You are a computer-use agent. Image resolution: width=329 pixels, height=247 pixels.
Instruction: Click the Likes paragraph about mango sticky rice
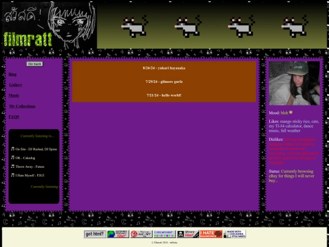pyautogui.click(x=294, y=126)
